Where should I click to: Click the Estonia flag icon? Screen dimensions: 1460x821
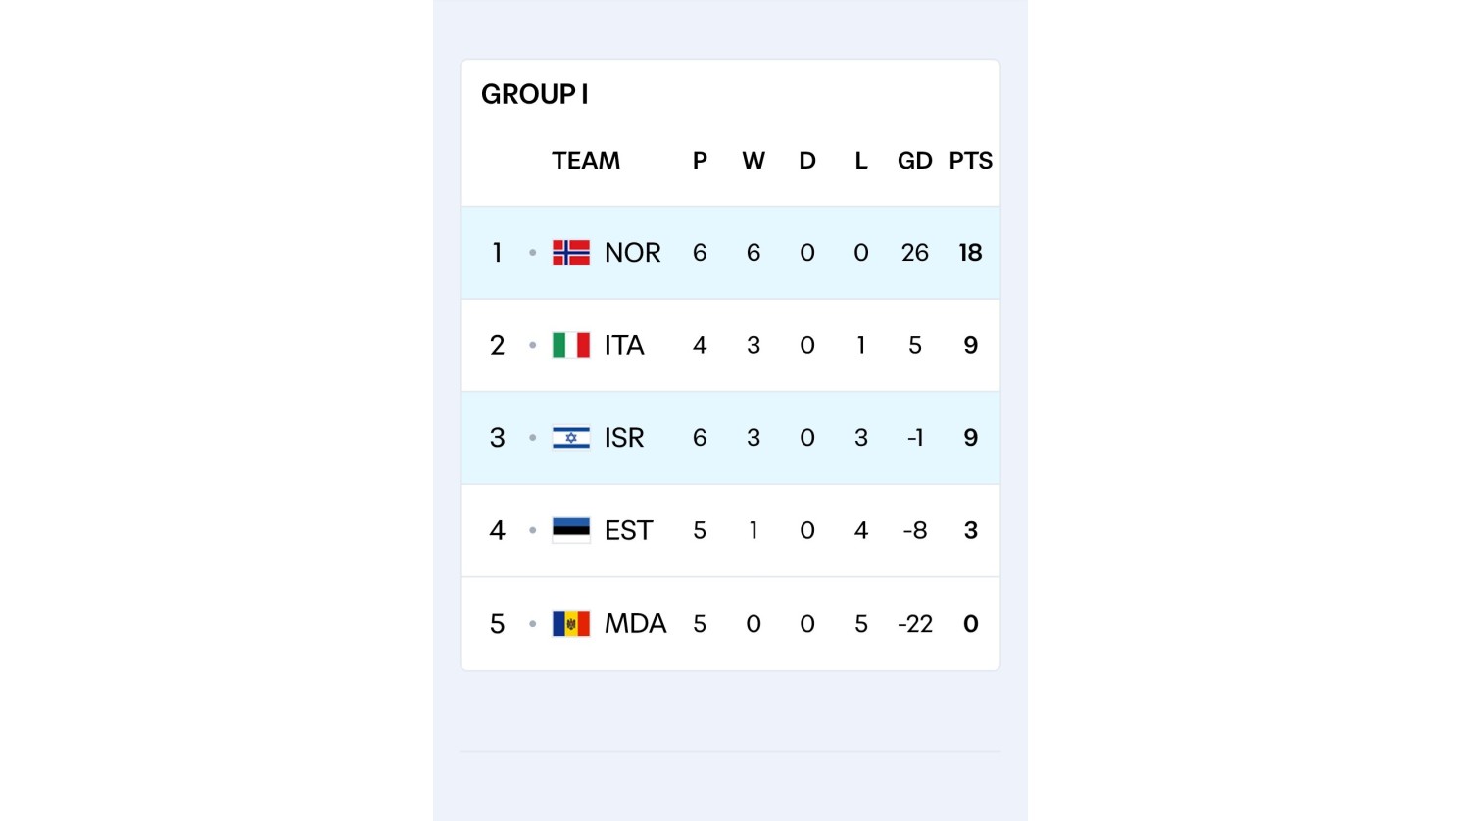pyautogui.click(x=571, y=530)
